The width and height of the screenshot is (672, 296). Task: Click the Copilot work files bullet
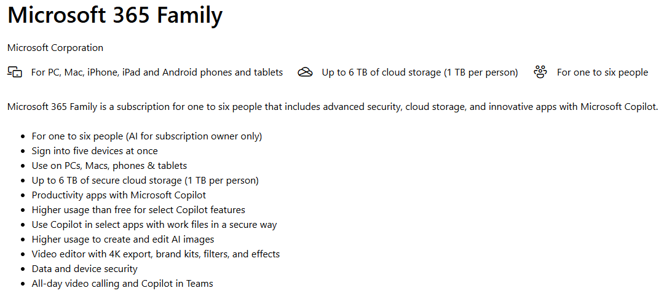tap(154, 224)
